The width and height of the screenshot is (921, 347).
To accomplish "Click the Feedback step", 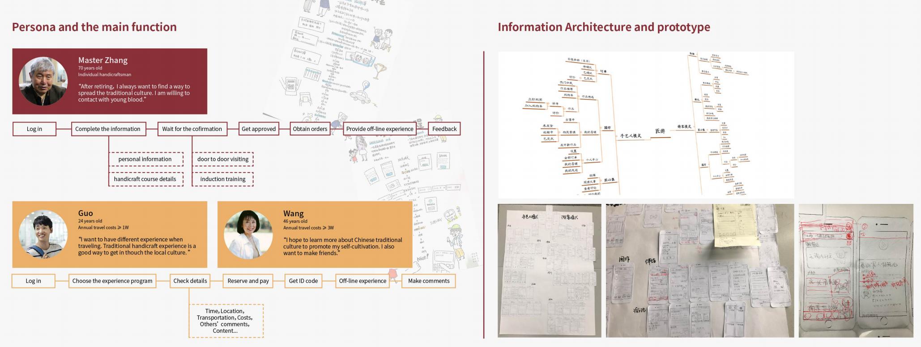I will [x=444, y=129].
